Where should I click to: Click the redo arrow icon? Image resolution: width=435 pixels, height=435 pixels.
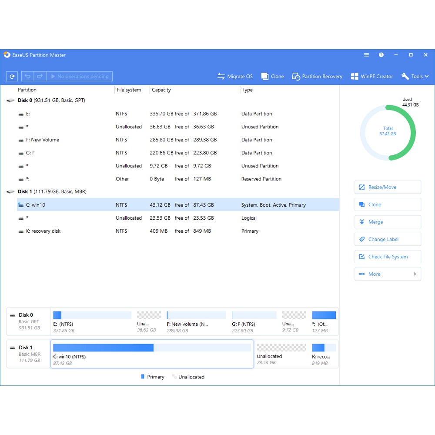coord(40,77)
